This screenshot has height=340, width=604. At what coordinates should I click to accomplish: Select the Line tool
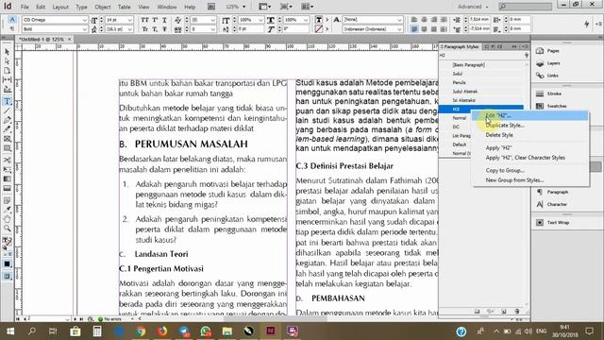click(7, 111)
